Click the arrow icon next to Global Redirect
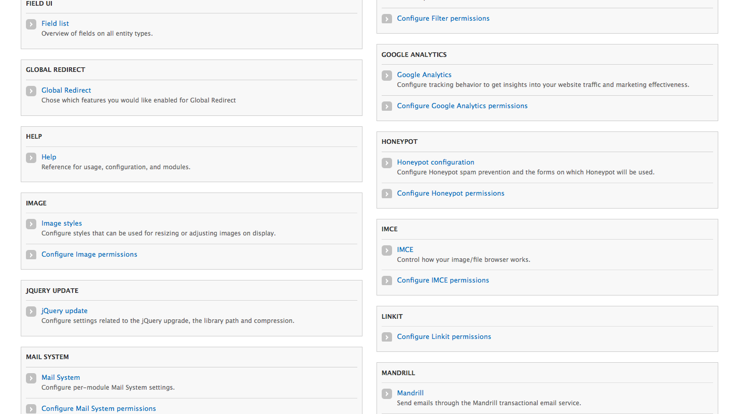 [x=31, y=91]
